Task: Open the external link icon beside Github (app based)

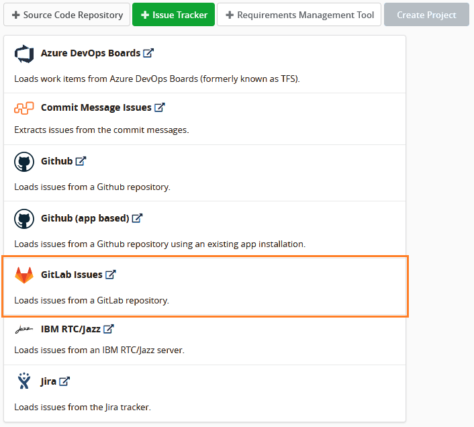Action: (137, 218)
